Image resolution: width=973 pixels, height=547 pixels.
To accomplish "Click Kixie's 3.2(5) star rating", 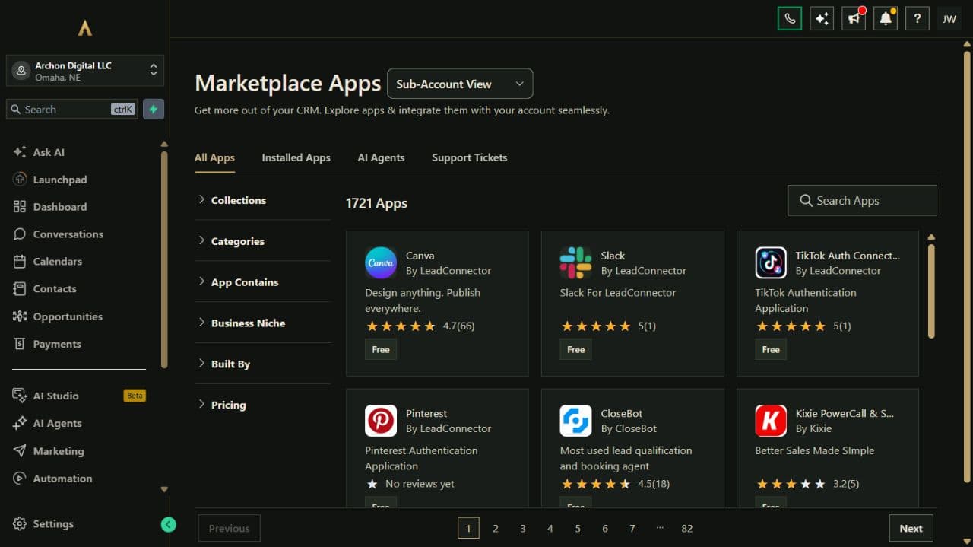I will [807, 484].
